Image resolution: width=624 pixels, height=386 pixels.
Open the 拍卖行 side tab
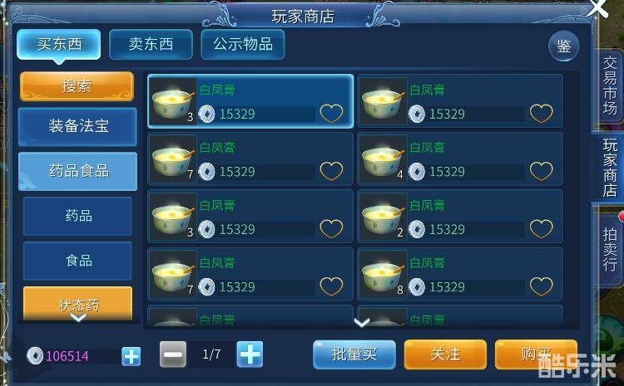pyautogui.click(x=609, y=249)
